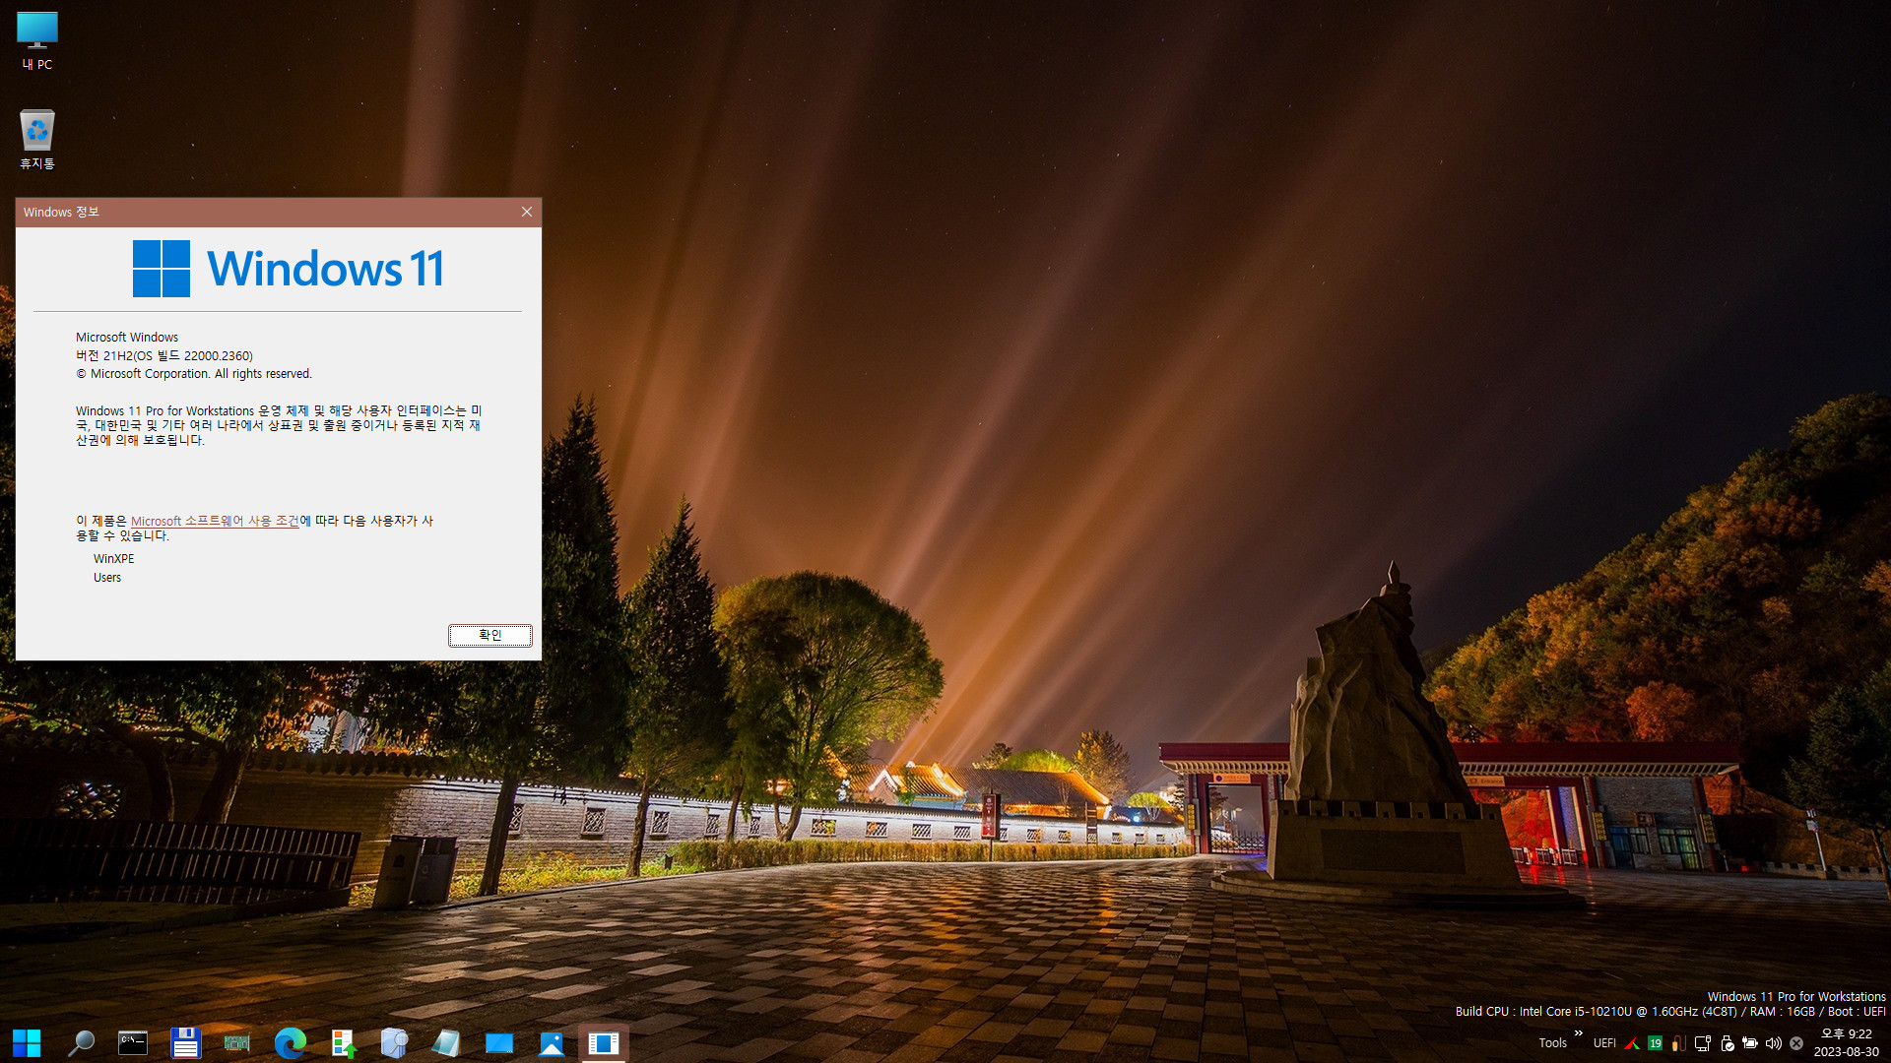Launch the Notepad icon on the taskbar
The height and width of the screenshot is (1063, 1891).
click(x=446, y=1042)
